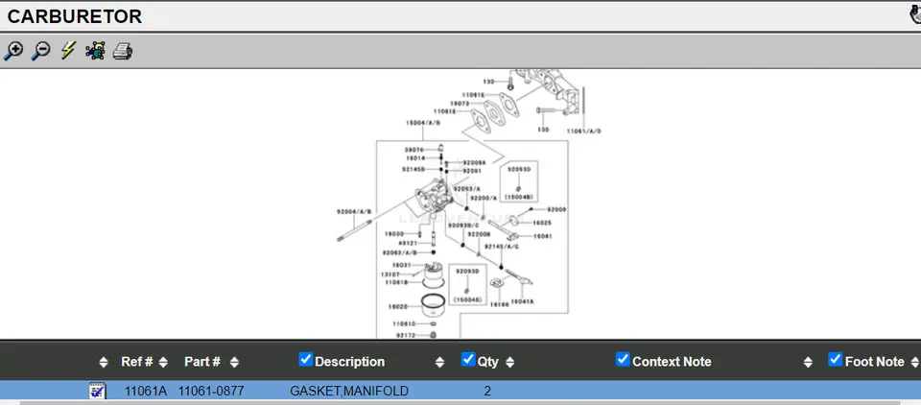Click the Context Note column header label
Screen dimensions: 921x405
tap(672, 362)
